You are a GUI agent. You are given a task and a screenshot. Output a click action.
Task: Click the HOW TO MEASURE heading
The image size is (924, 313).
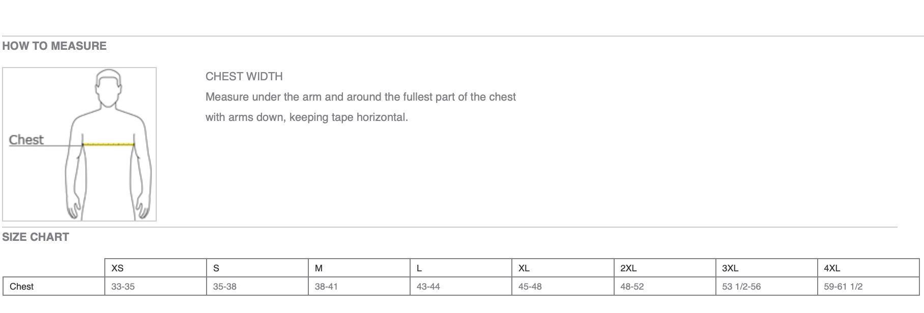54,46
